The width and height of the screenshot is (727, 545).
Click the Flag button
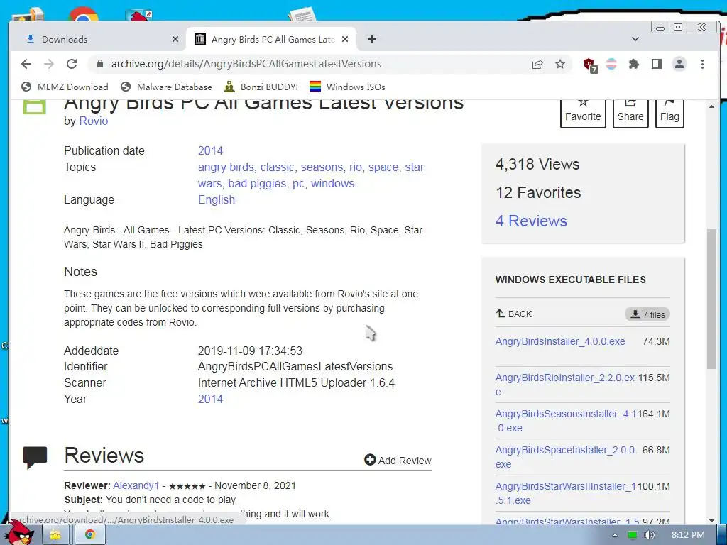click(669, 113)
